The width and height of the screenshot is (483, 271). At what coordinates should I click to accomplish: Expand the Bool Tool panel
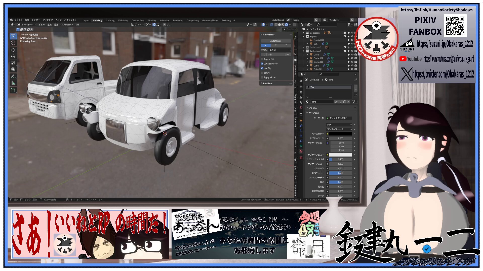pyautogui.click(x=276, y=84)
